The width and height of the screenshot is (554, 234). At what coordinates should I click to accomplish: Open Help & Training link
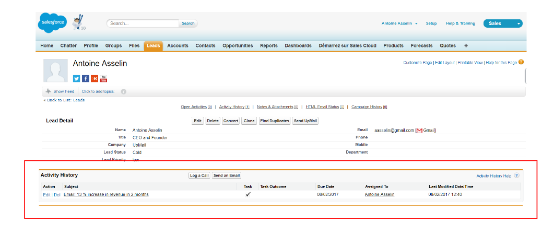461,24
